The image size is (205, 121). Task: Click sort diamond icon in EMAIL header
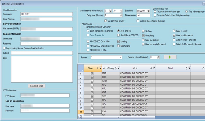[x=187, y=68]
